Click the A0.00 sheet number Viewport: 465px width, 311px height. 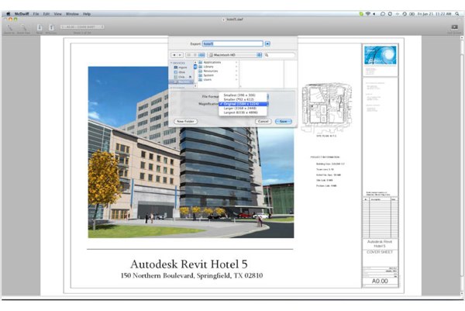click(380, 281)
